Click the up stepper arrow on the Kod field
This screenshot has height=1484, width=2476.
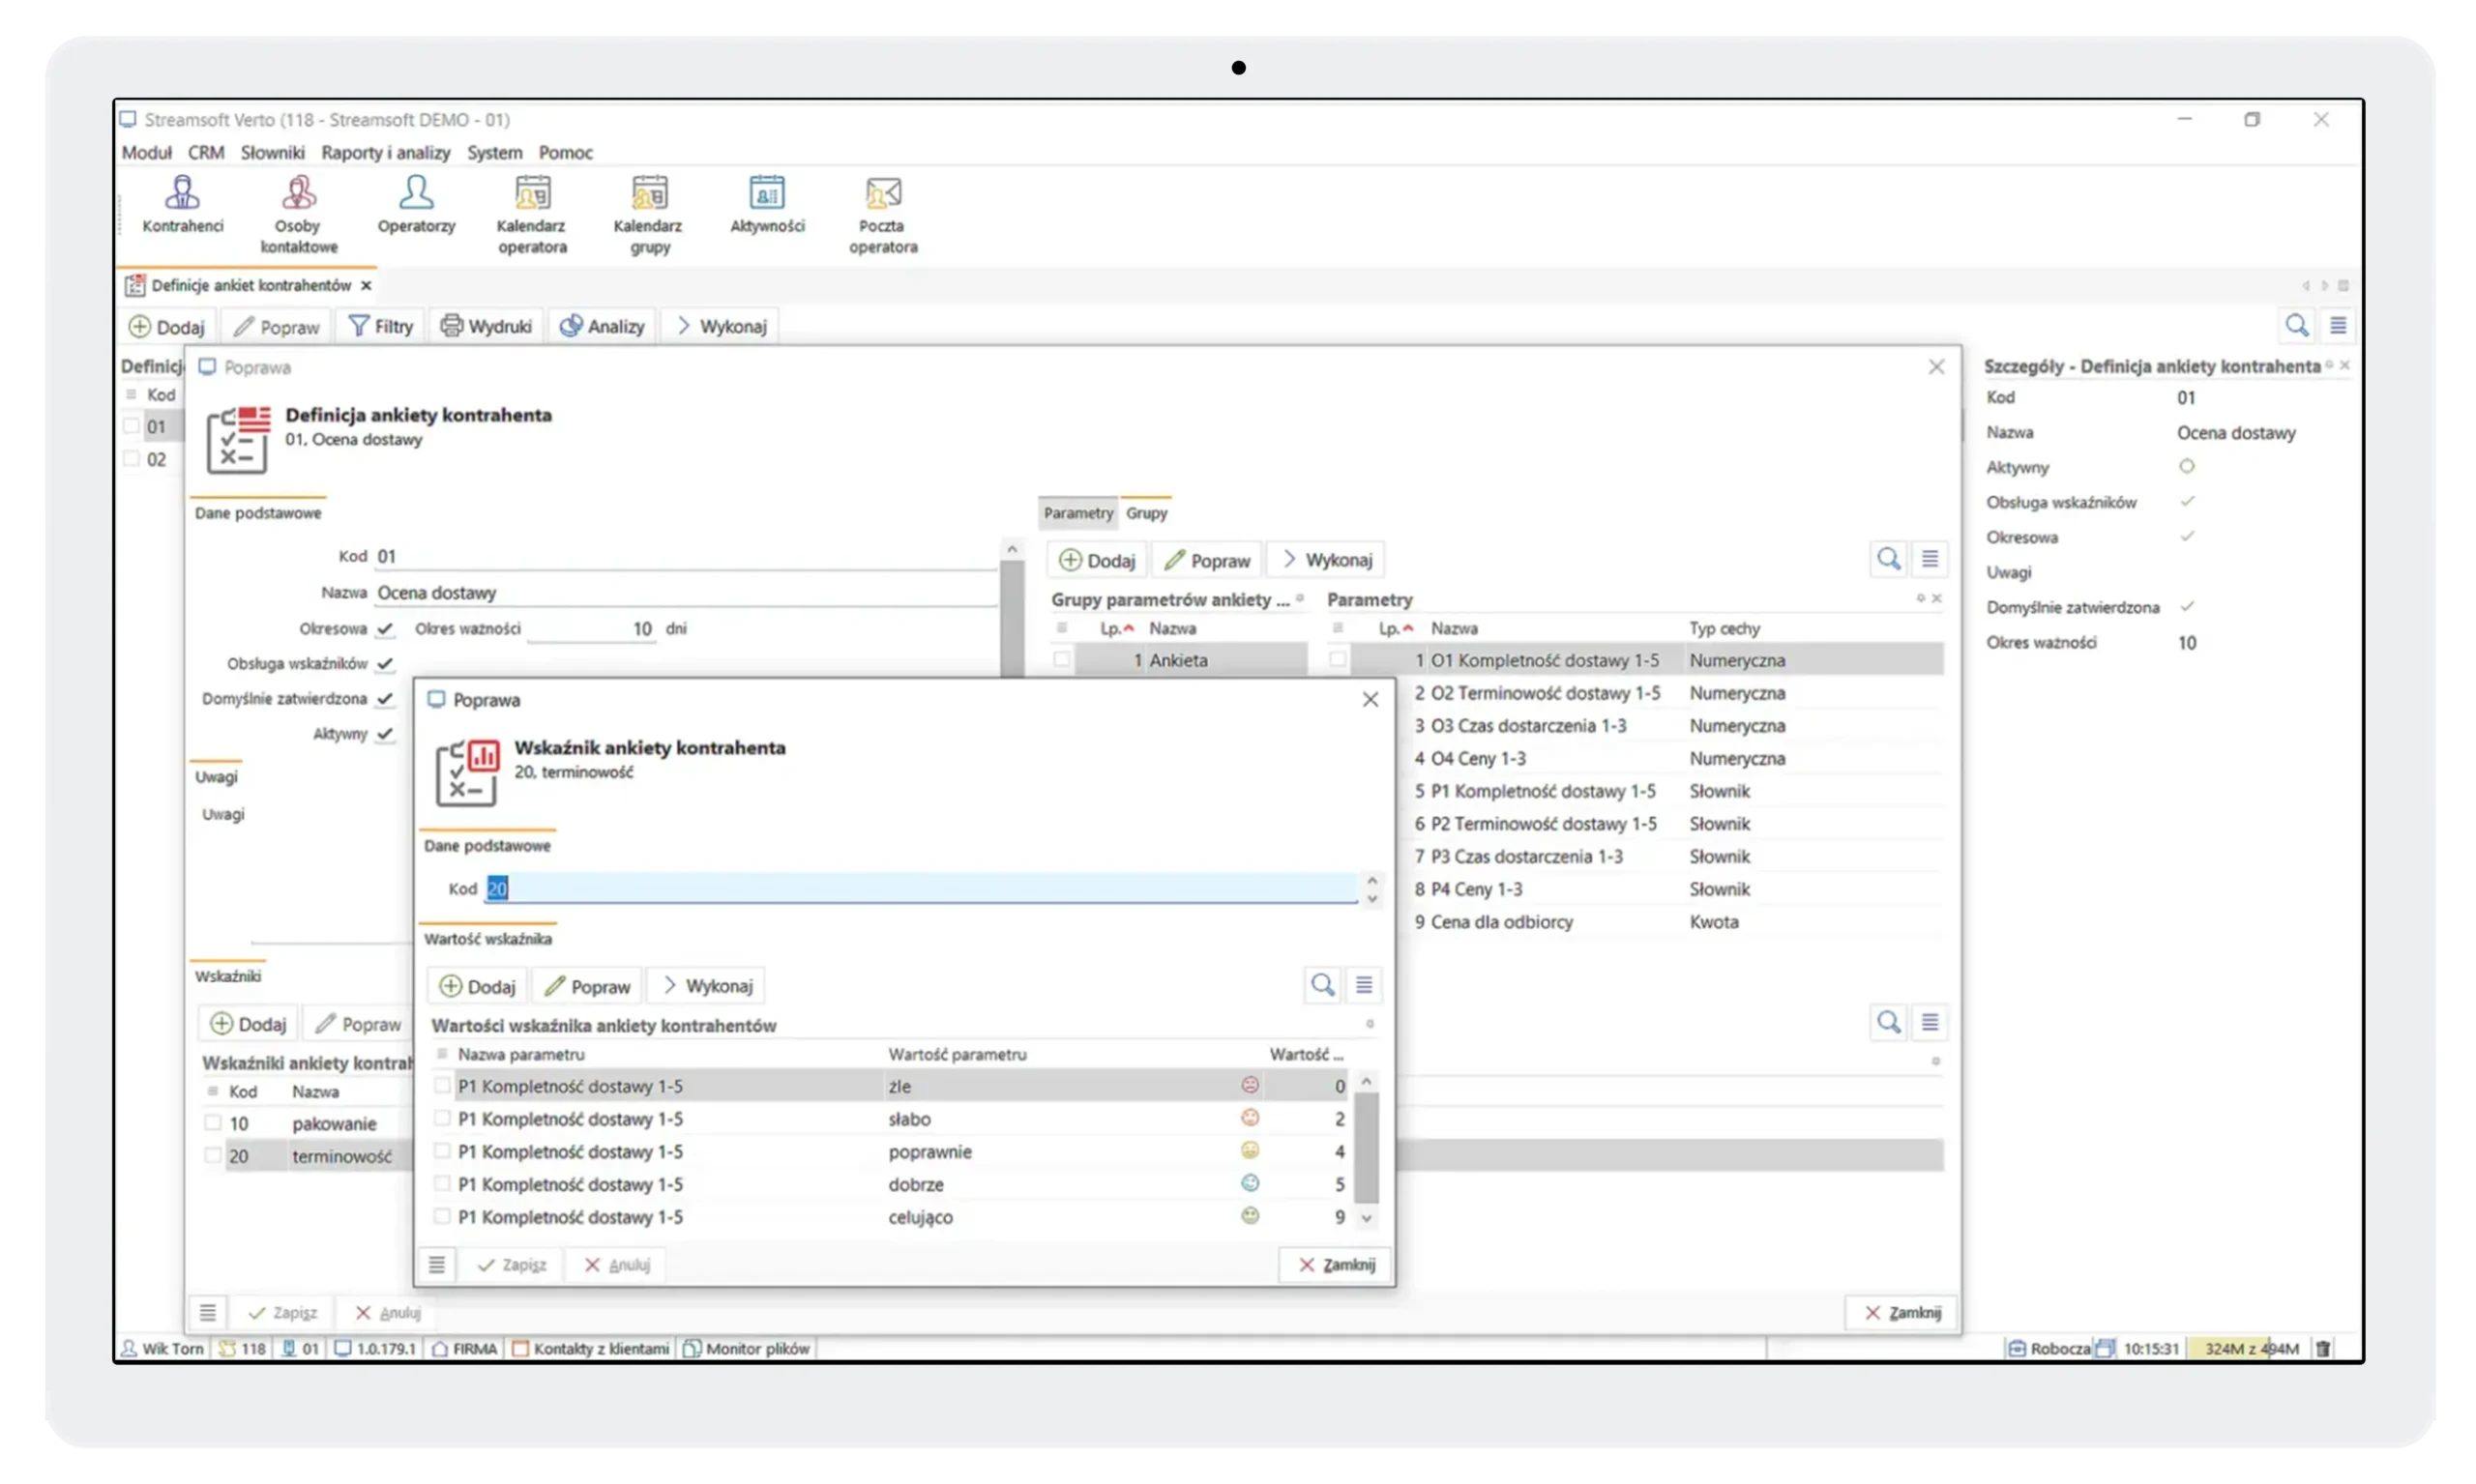click(1371, 879)
